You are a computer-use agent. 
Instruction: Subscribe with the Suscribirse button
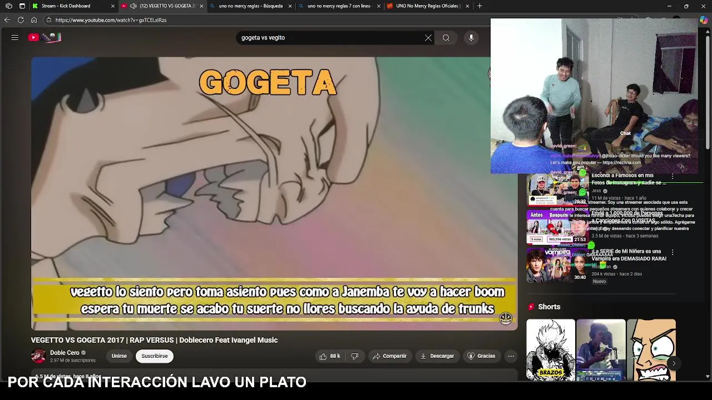[155, 356]
